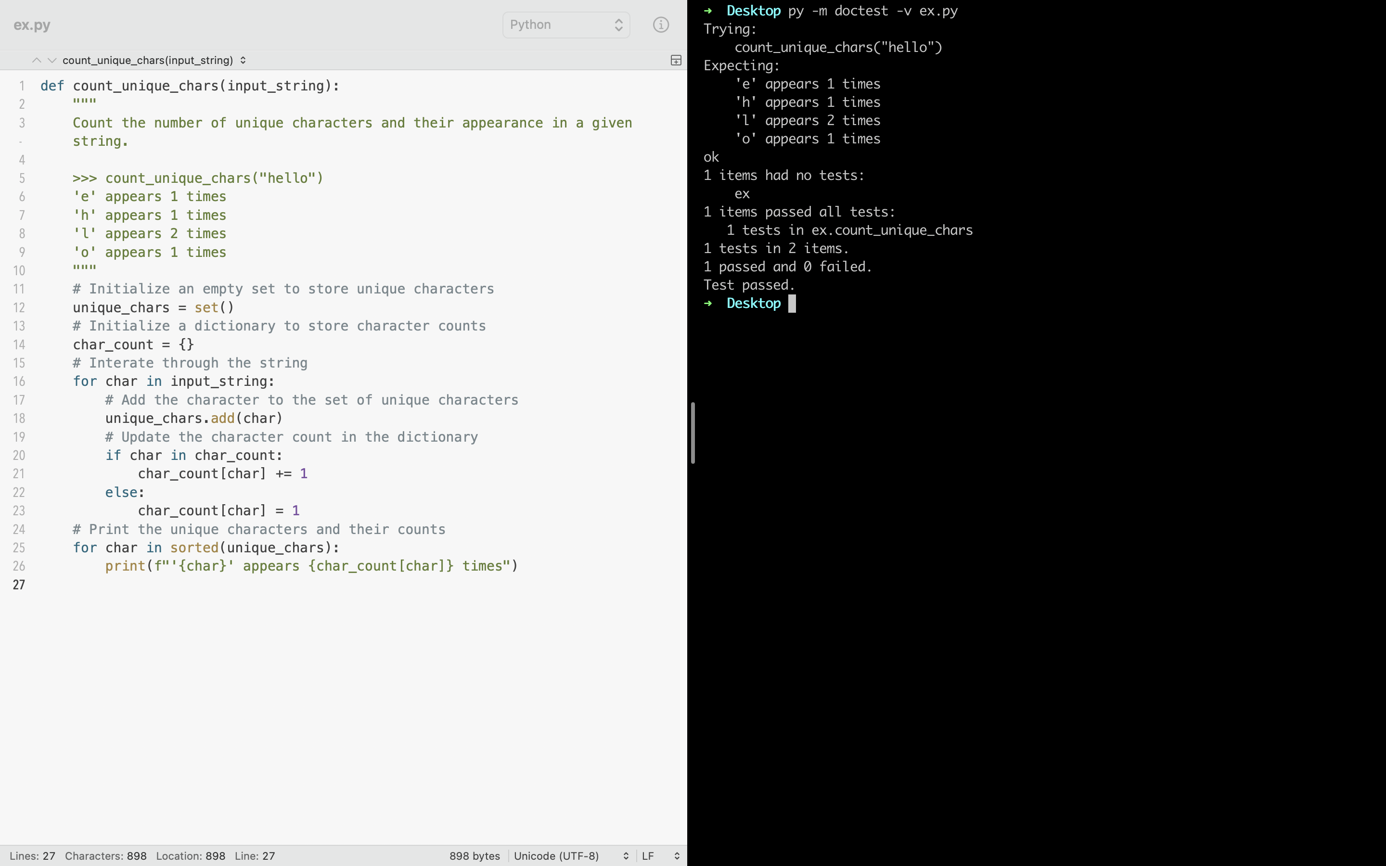Click the ex.py file title

click(x=32, y=25)
